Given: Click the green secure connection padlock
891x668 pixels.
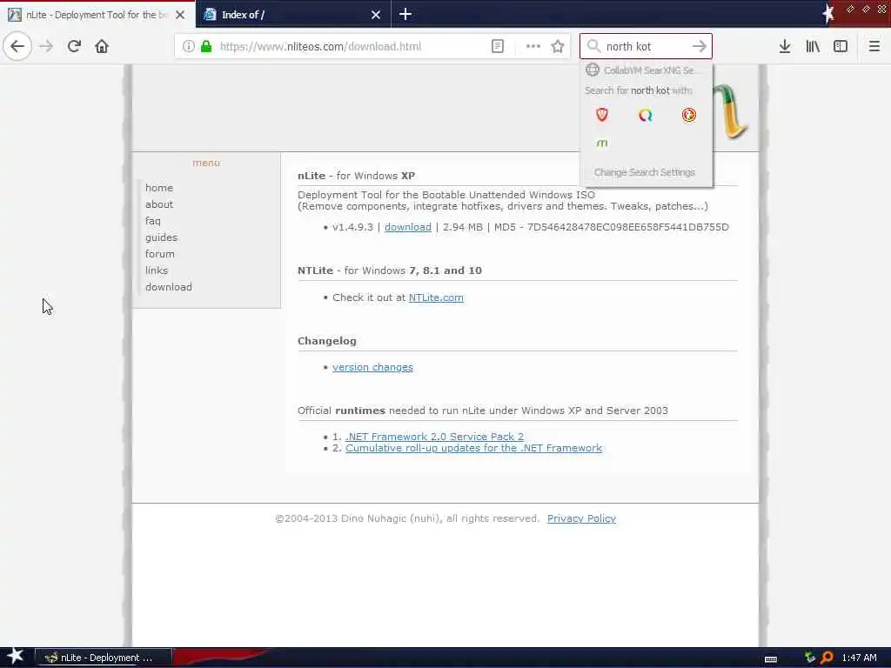Looking at the screenshot, I should [x=206, y=47].
